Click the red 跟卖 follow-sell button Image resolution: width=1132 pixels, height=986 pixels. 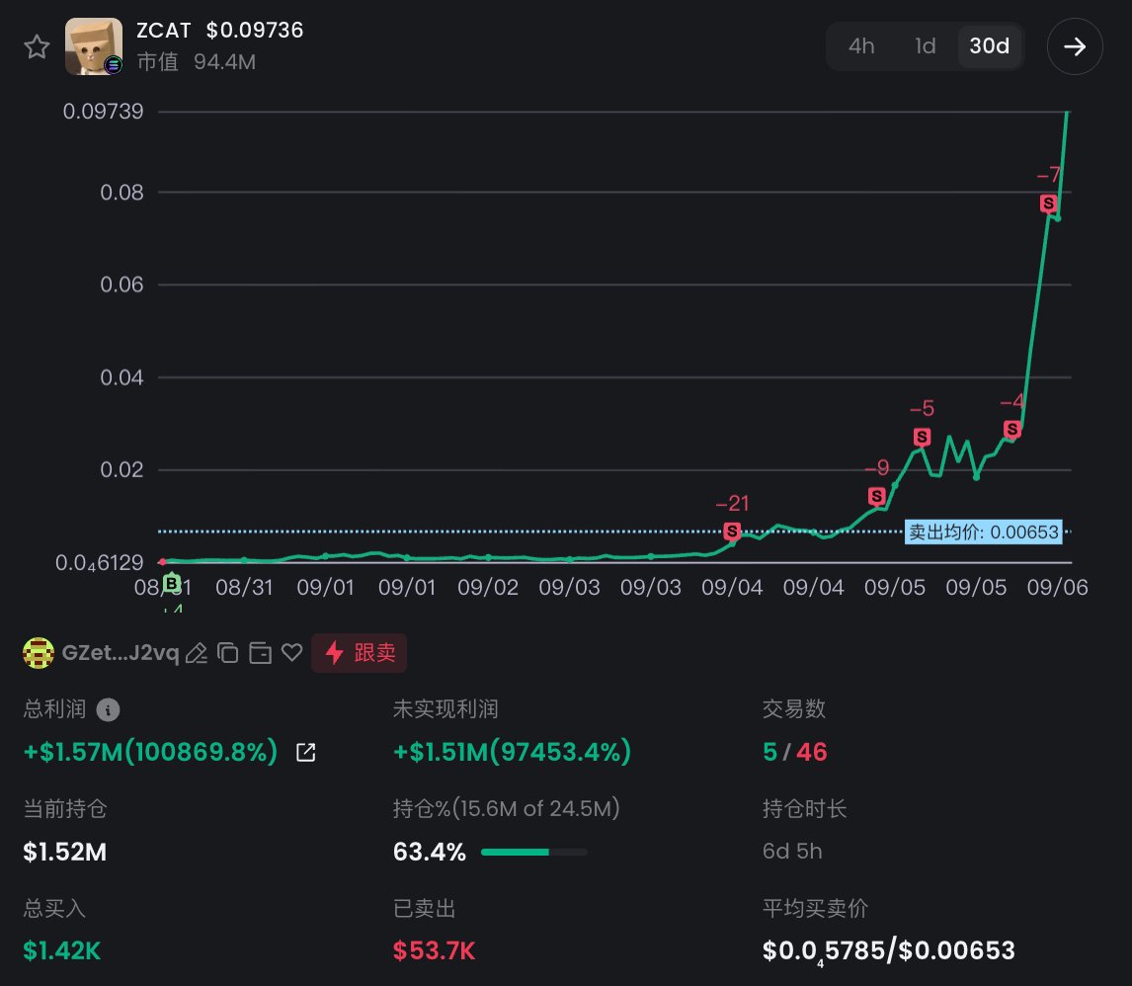[x=359, y=652]
